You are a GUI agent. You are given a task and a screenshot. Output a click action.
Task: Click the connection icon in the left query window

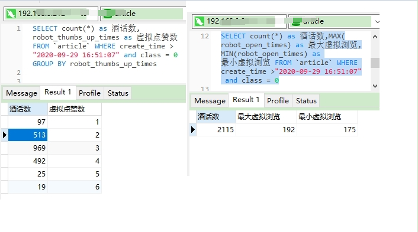point(11,14)
